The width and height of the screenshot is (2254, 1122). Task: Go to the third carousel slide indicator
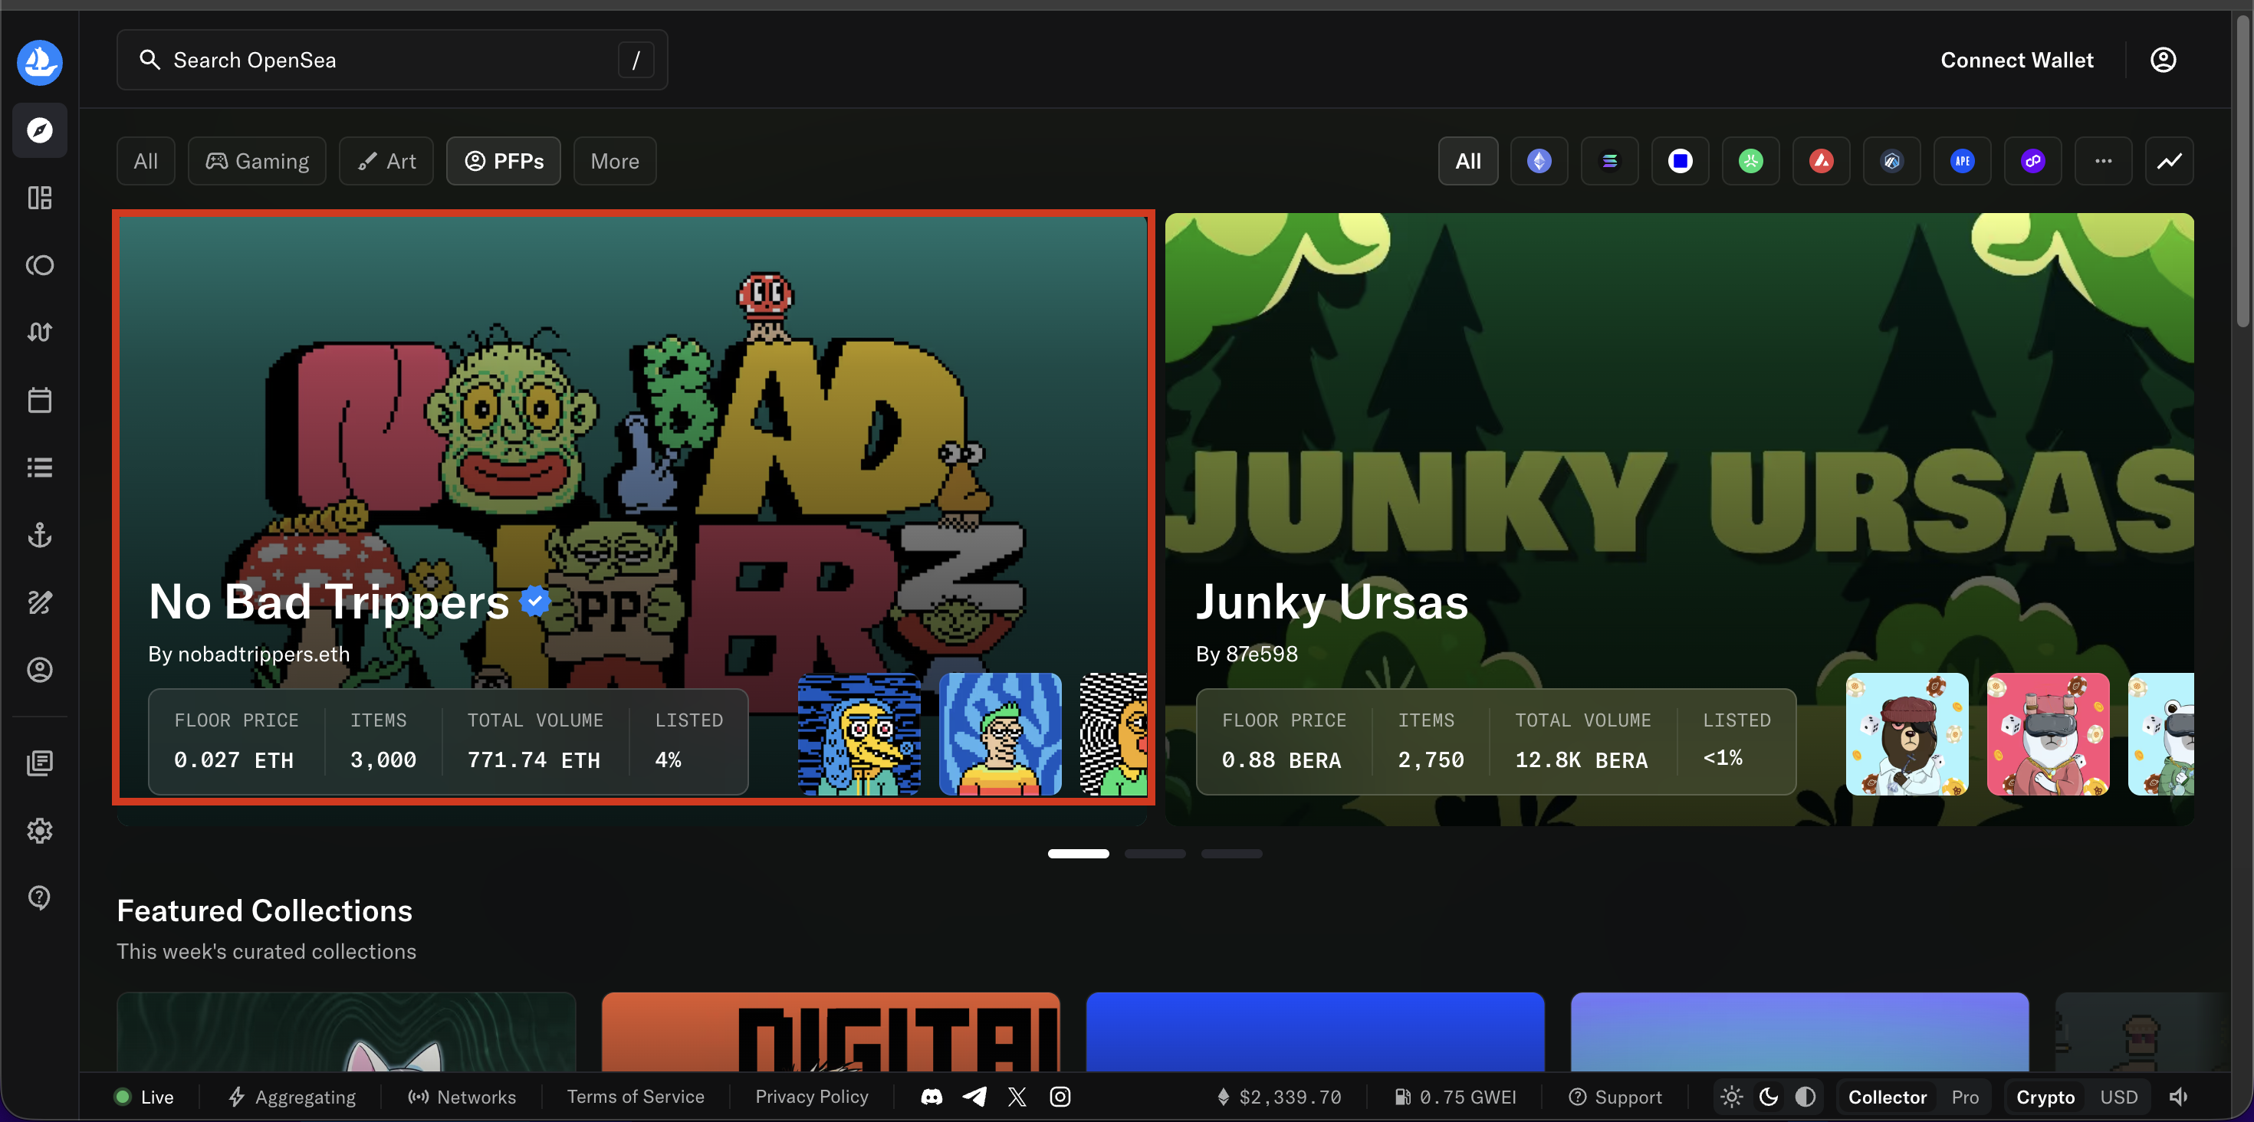tap(1231, 854)
